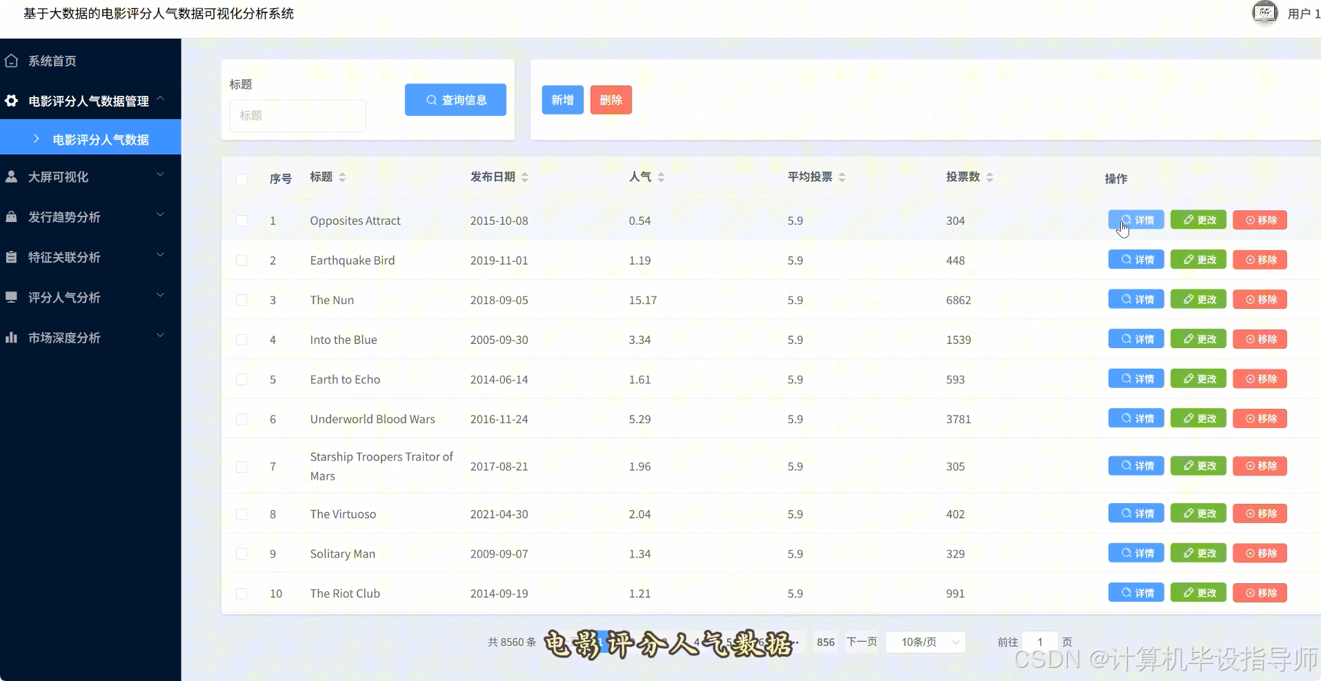The height and width of the screenshot is (681, 1321).
Task: Check the row for Earthquake Bird
Action: 241,261
